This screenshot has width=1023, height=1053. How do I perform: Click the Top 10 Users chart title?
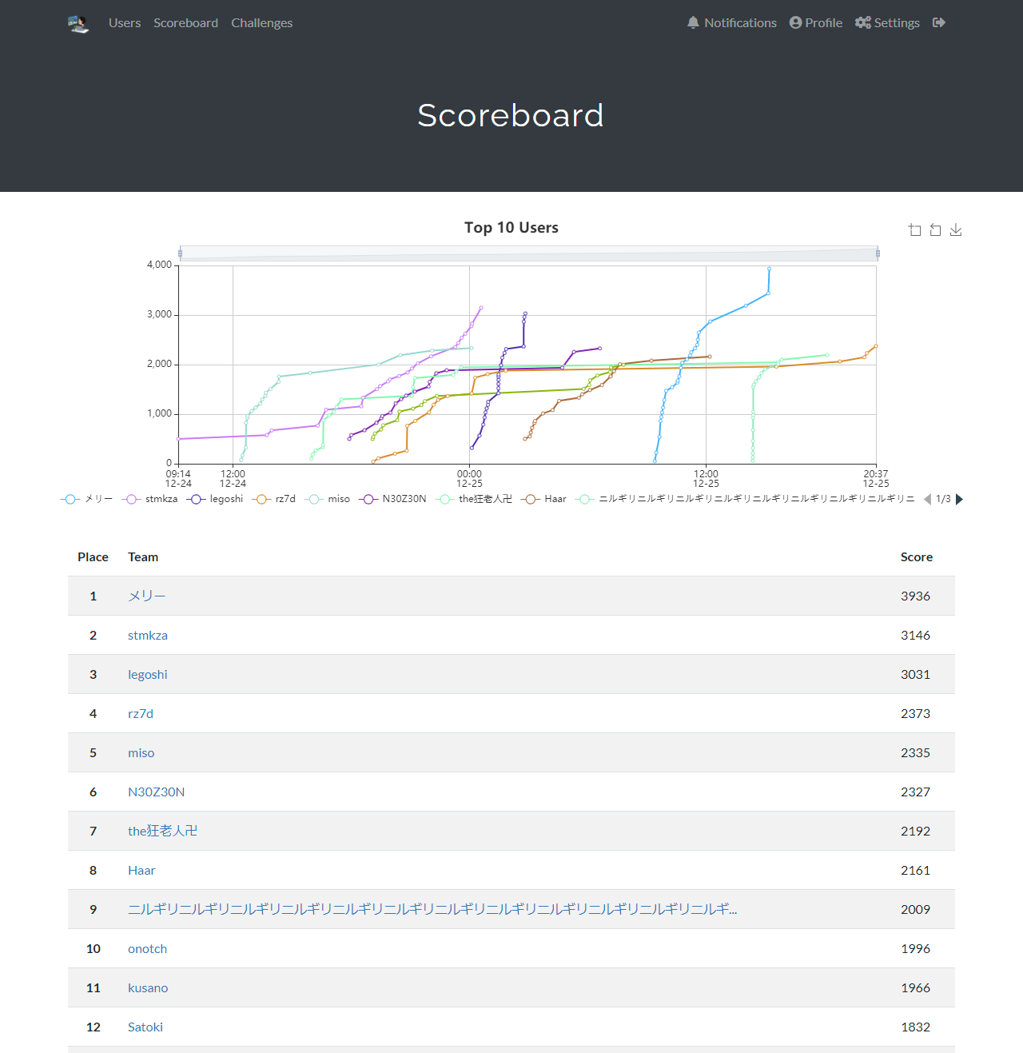[511, 228]
